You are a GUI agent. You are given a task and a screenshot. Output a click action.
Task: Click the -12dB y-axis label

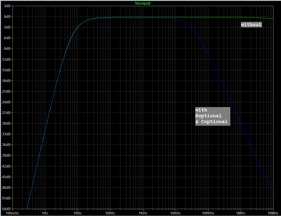[6, 60]
